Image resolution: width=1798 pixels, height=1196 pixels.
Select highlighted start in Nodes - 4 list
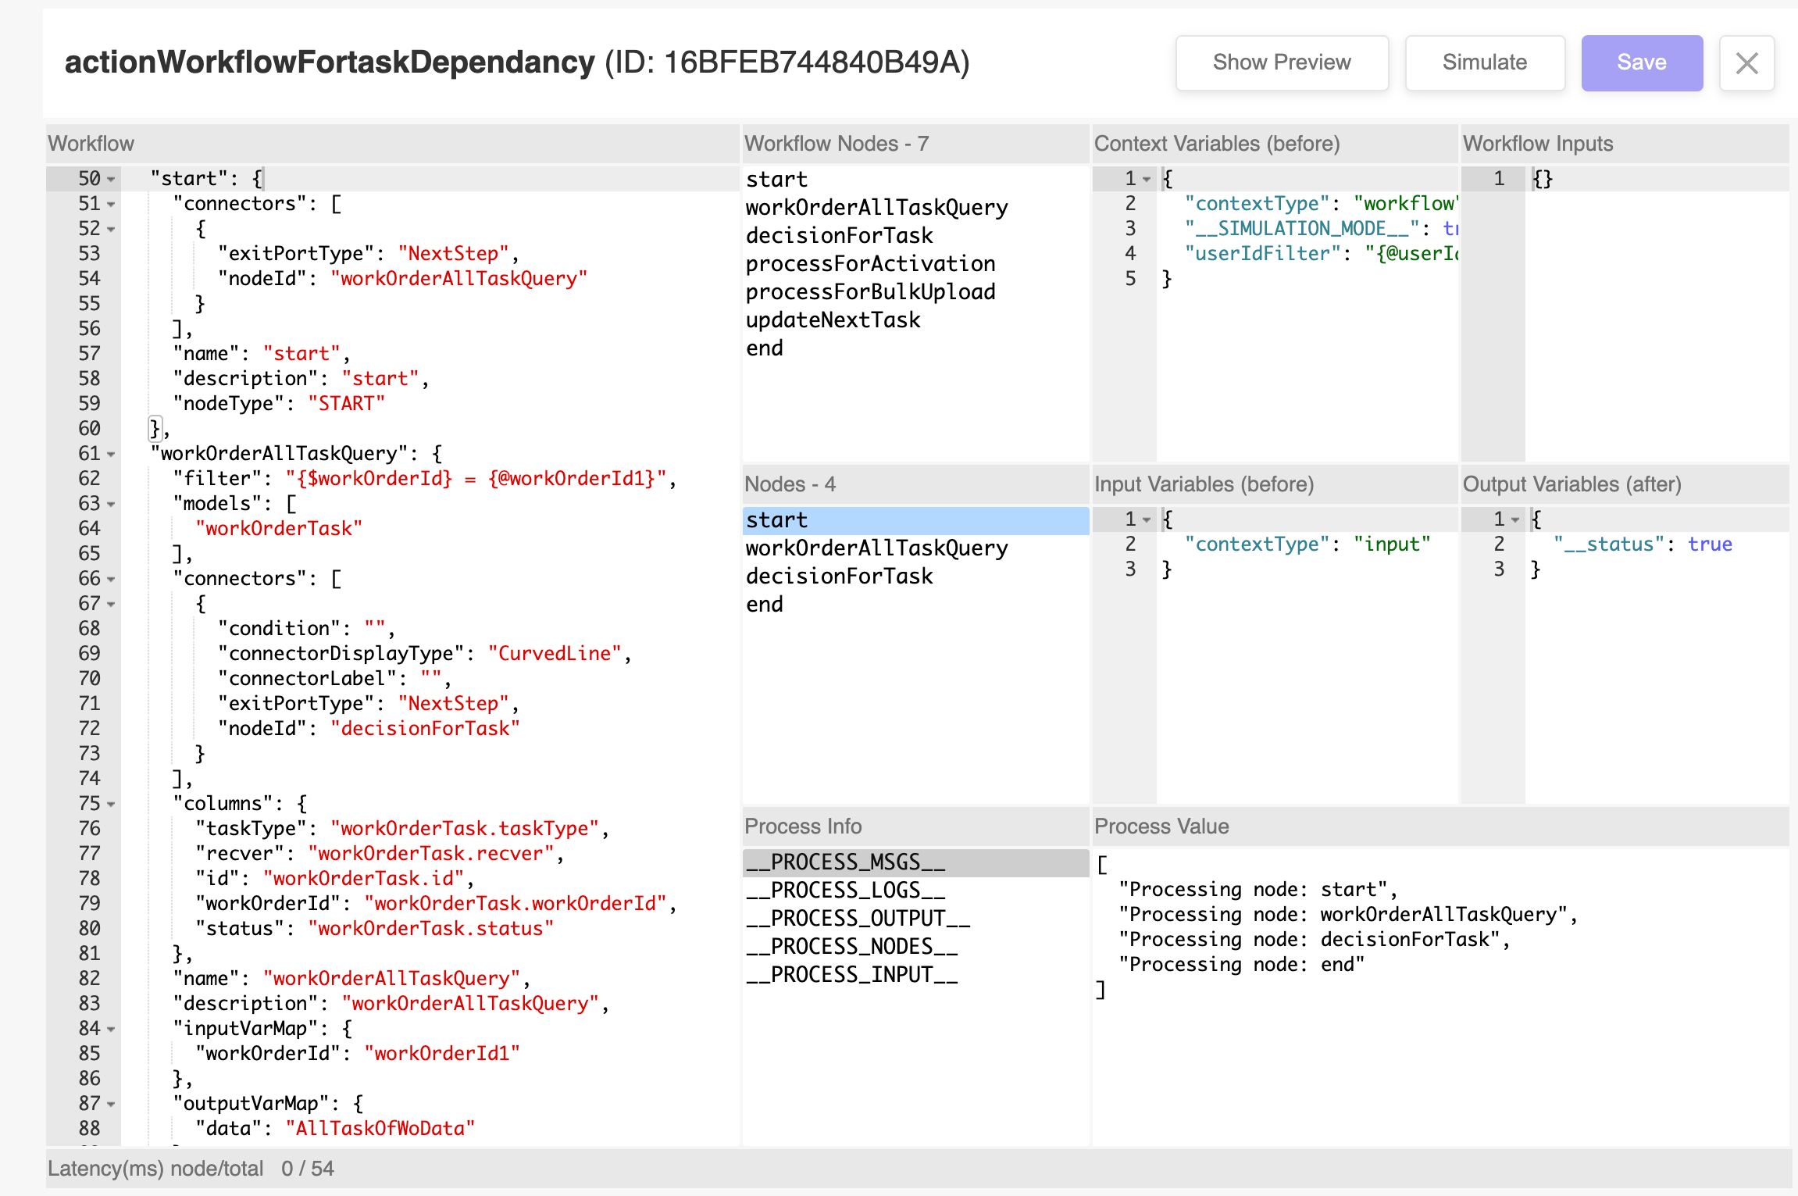pos(915,520)
